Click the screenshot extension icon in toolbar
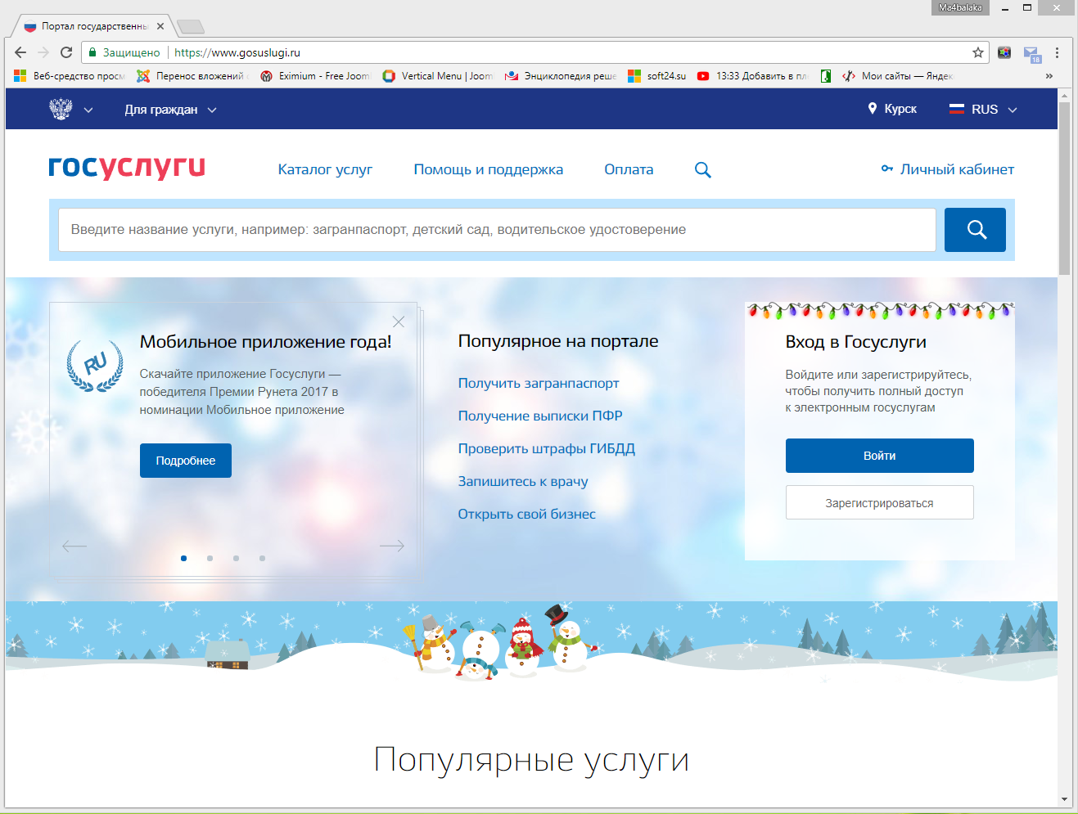Viewport: 1078px width, 814px height. [1004, 52]
